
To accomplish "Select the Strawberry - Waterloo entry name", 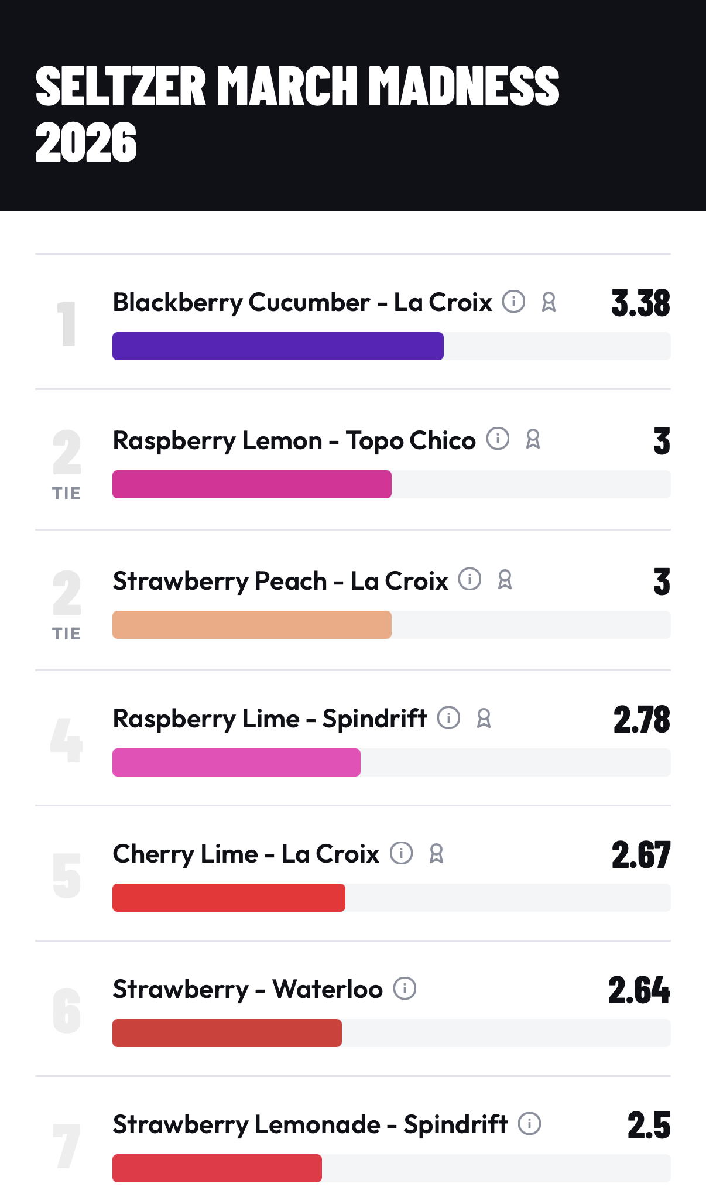I will point(248,989).
